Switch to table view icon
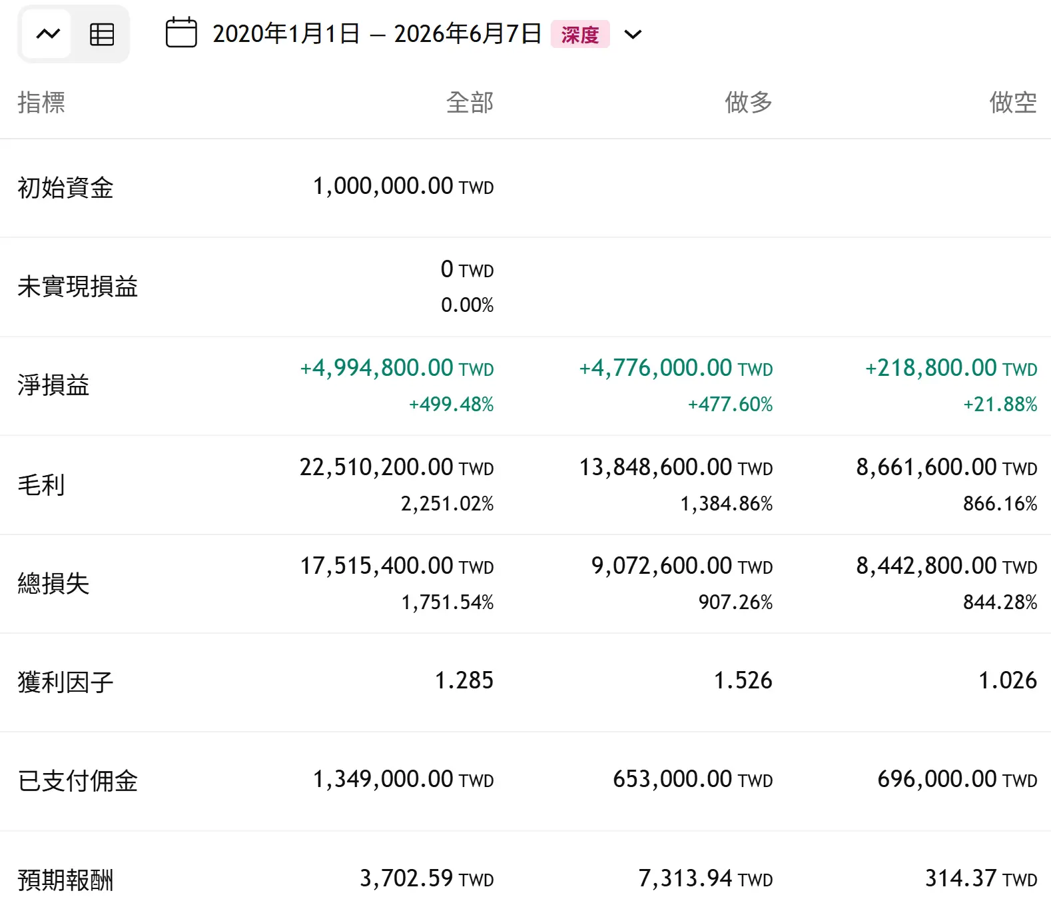 (x=101, y=34)
